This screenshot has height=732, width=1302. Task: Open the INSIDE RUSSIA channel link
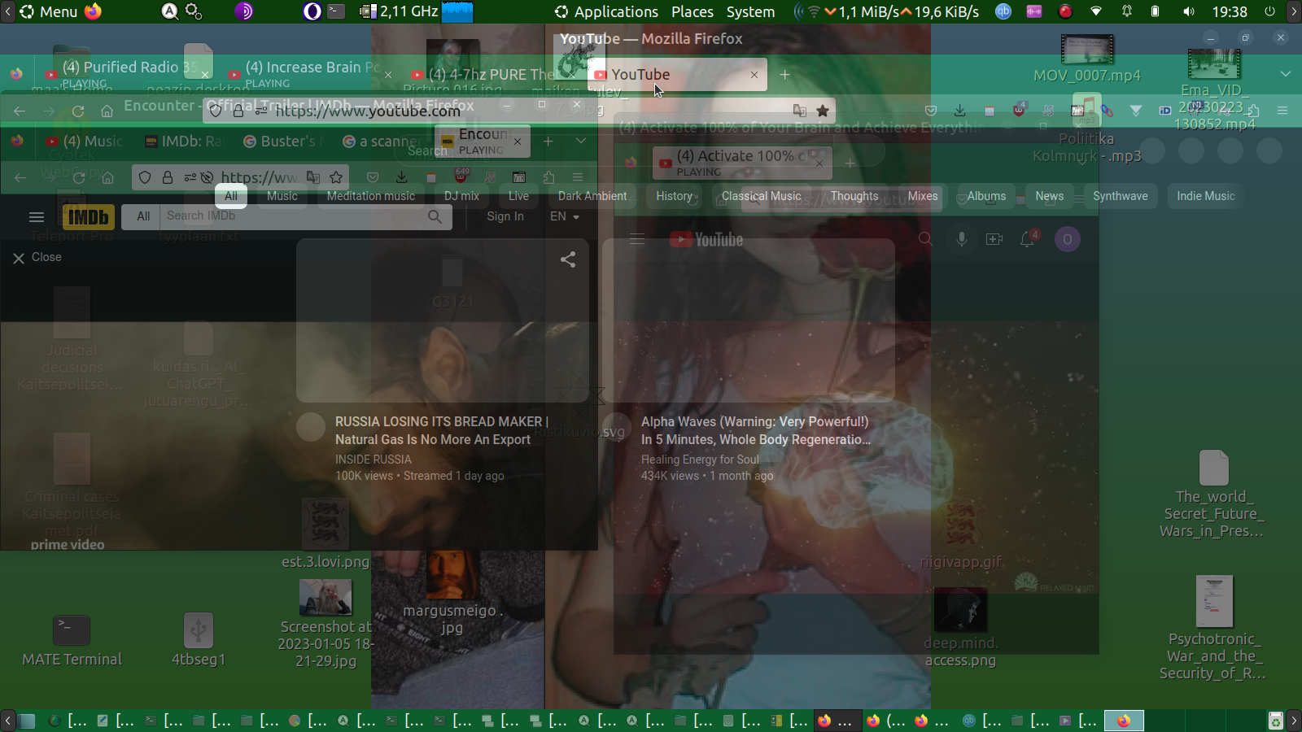[374, 460]
